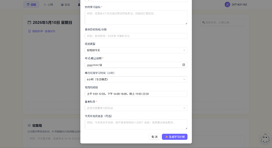Open the 备考科目 subject selection dropdown

[136, 108]
